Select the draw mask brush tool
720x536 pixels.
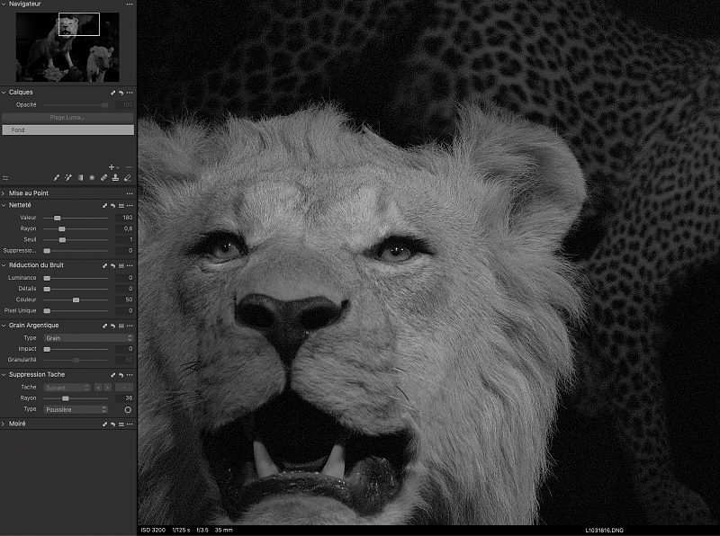57,178
